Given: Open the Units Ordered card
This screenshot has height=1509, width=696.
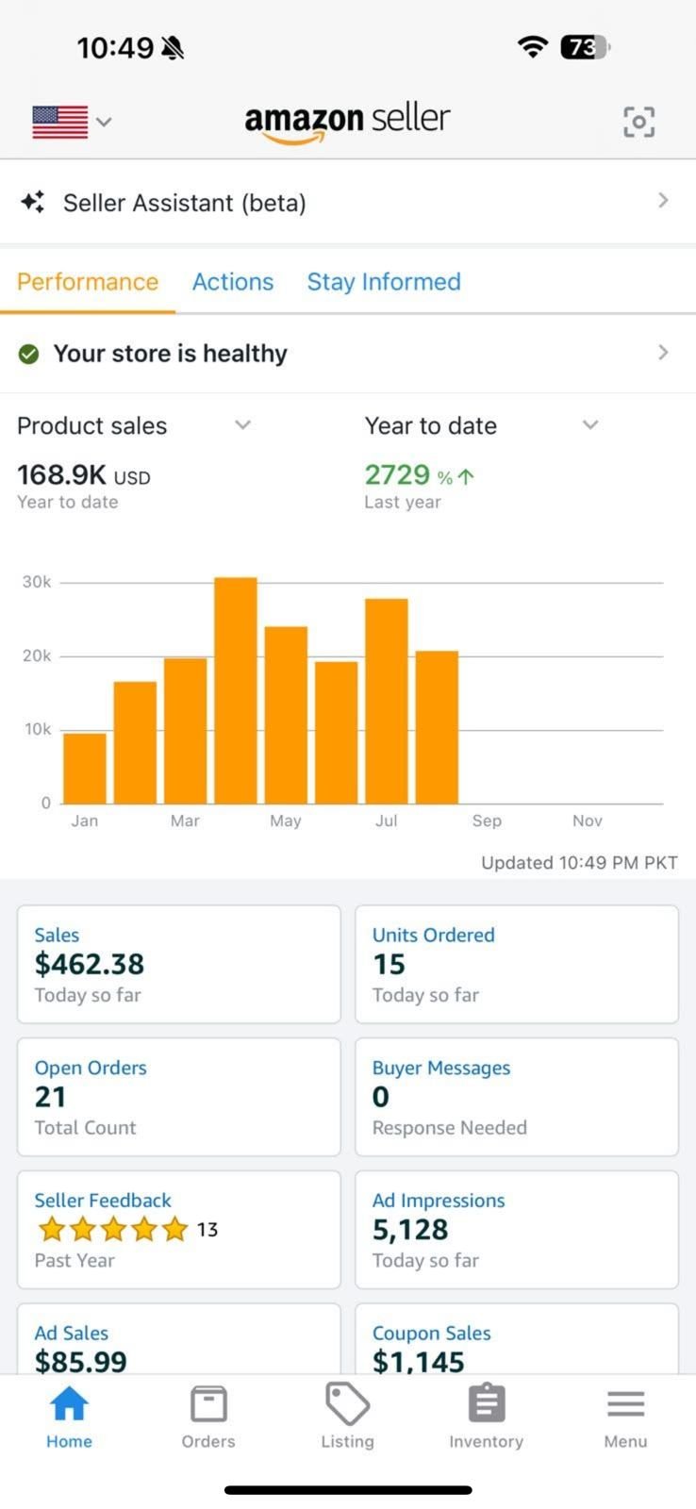Looking at the screenshot, I should (x=516, y=964).
